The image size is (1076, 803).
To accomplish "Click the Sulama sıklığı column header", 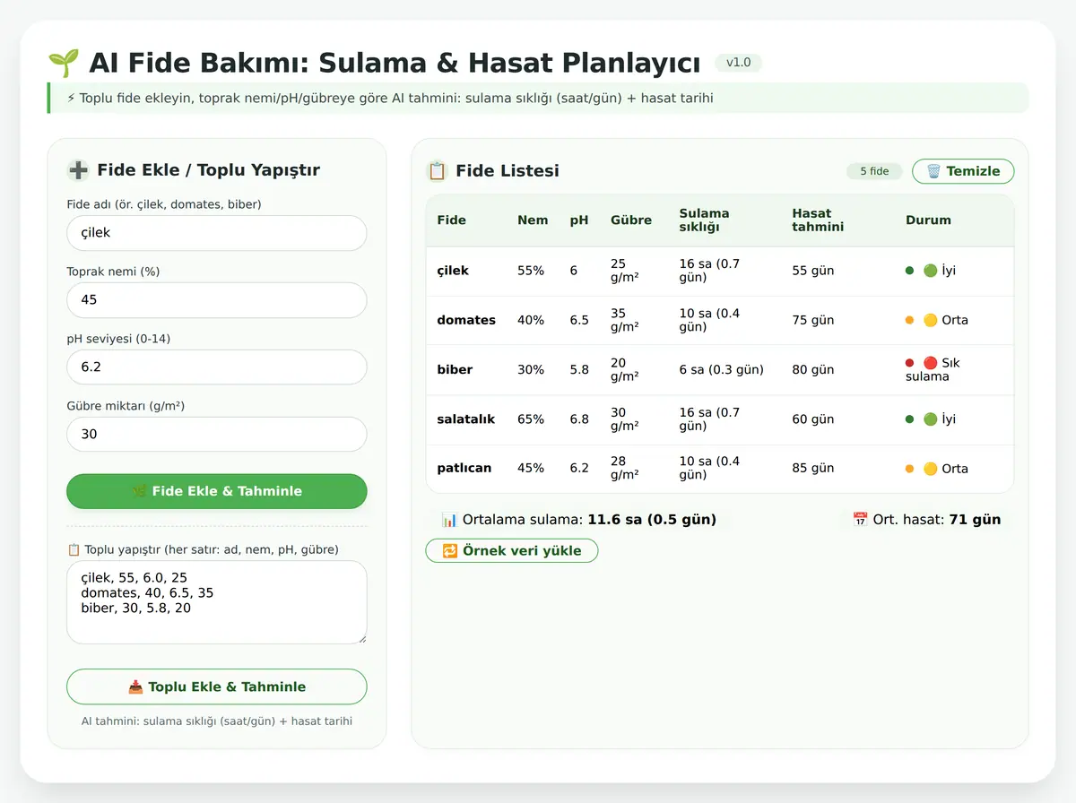I will pos(705,220).
